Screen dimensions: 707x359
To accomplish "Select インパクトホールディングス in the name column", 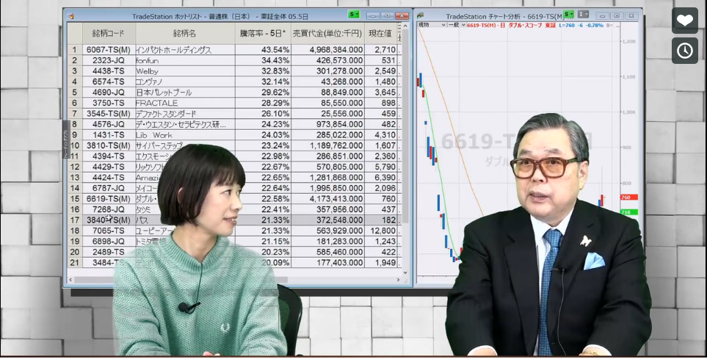I will [x=173, y=50].
